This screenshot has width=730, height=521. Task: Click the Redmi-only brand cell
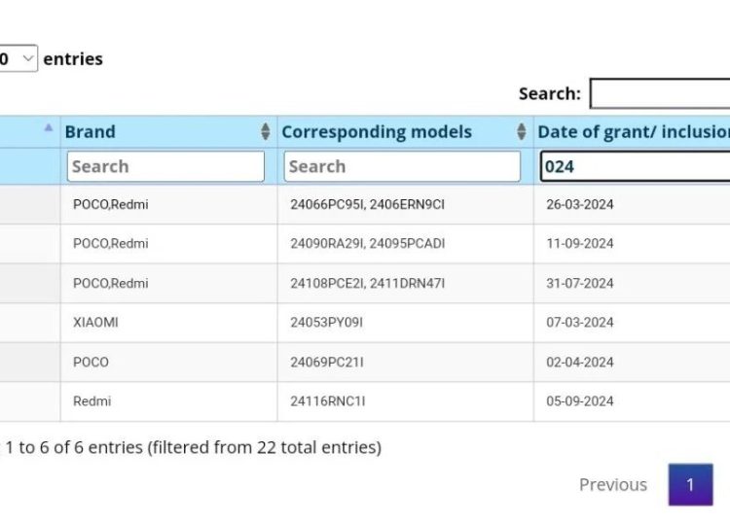tap(169, 401)
